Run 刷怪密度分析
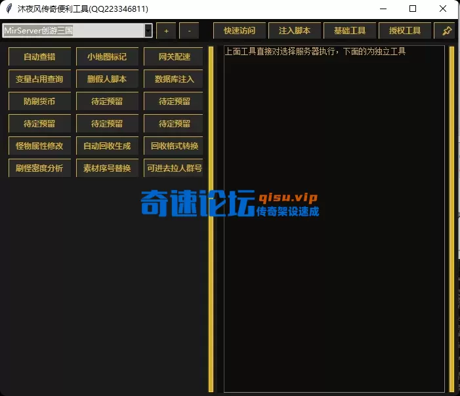This screenshot has width=460, height=396. point(39,168)
